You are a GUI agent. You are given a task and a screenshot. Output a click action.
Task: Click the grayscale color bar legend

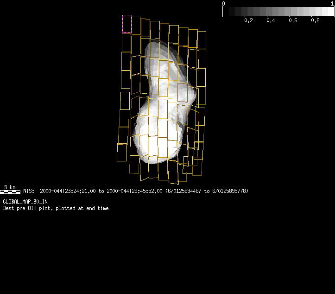278,11
